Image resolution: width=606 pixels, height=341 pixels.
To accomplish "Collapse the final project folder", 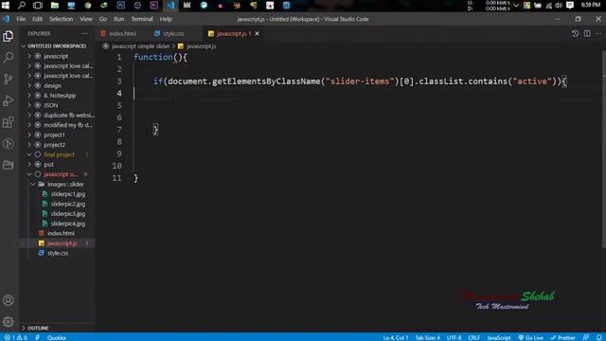I will 59,154.
